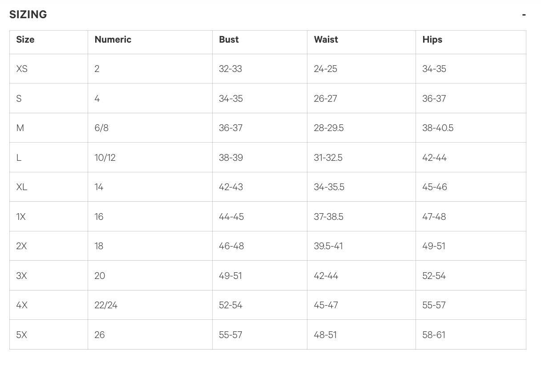Screen dimensions: 541x366
Task: Select the Numeric column header
Action: pyautogui.click(x=113, y=40)
